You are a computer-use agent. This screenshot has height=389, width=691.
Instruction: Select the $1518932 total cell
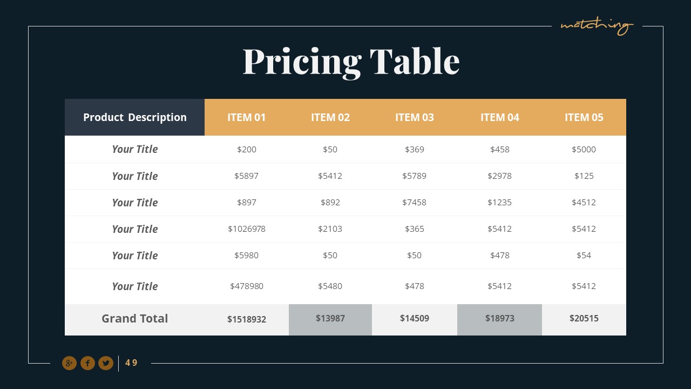tap(247, 319)
